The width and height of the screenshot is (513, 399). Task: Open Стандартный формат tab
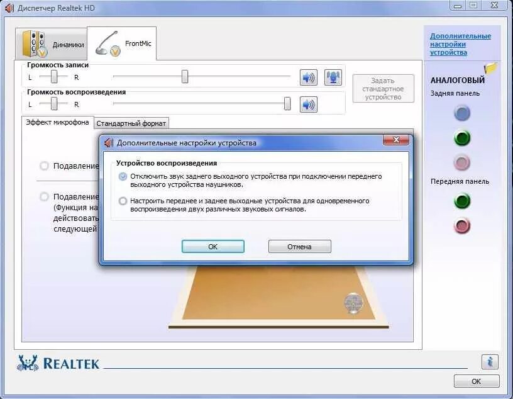tap(131, 123)
